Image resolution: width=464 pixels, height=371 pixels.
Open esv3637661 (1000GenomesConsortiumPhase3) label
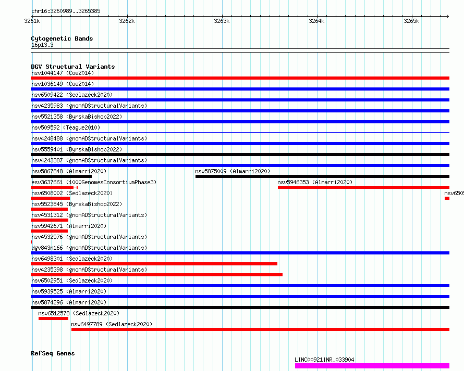pos(94,182)
